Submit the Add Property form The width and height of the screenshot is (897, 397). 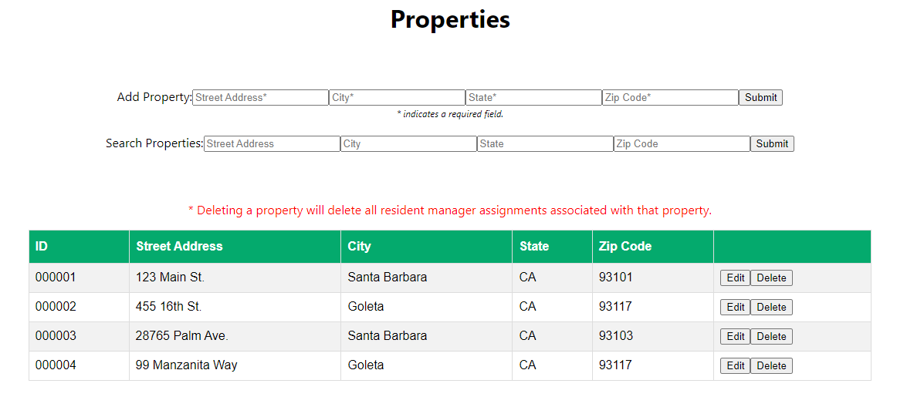coord(760,98)
